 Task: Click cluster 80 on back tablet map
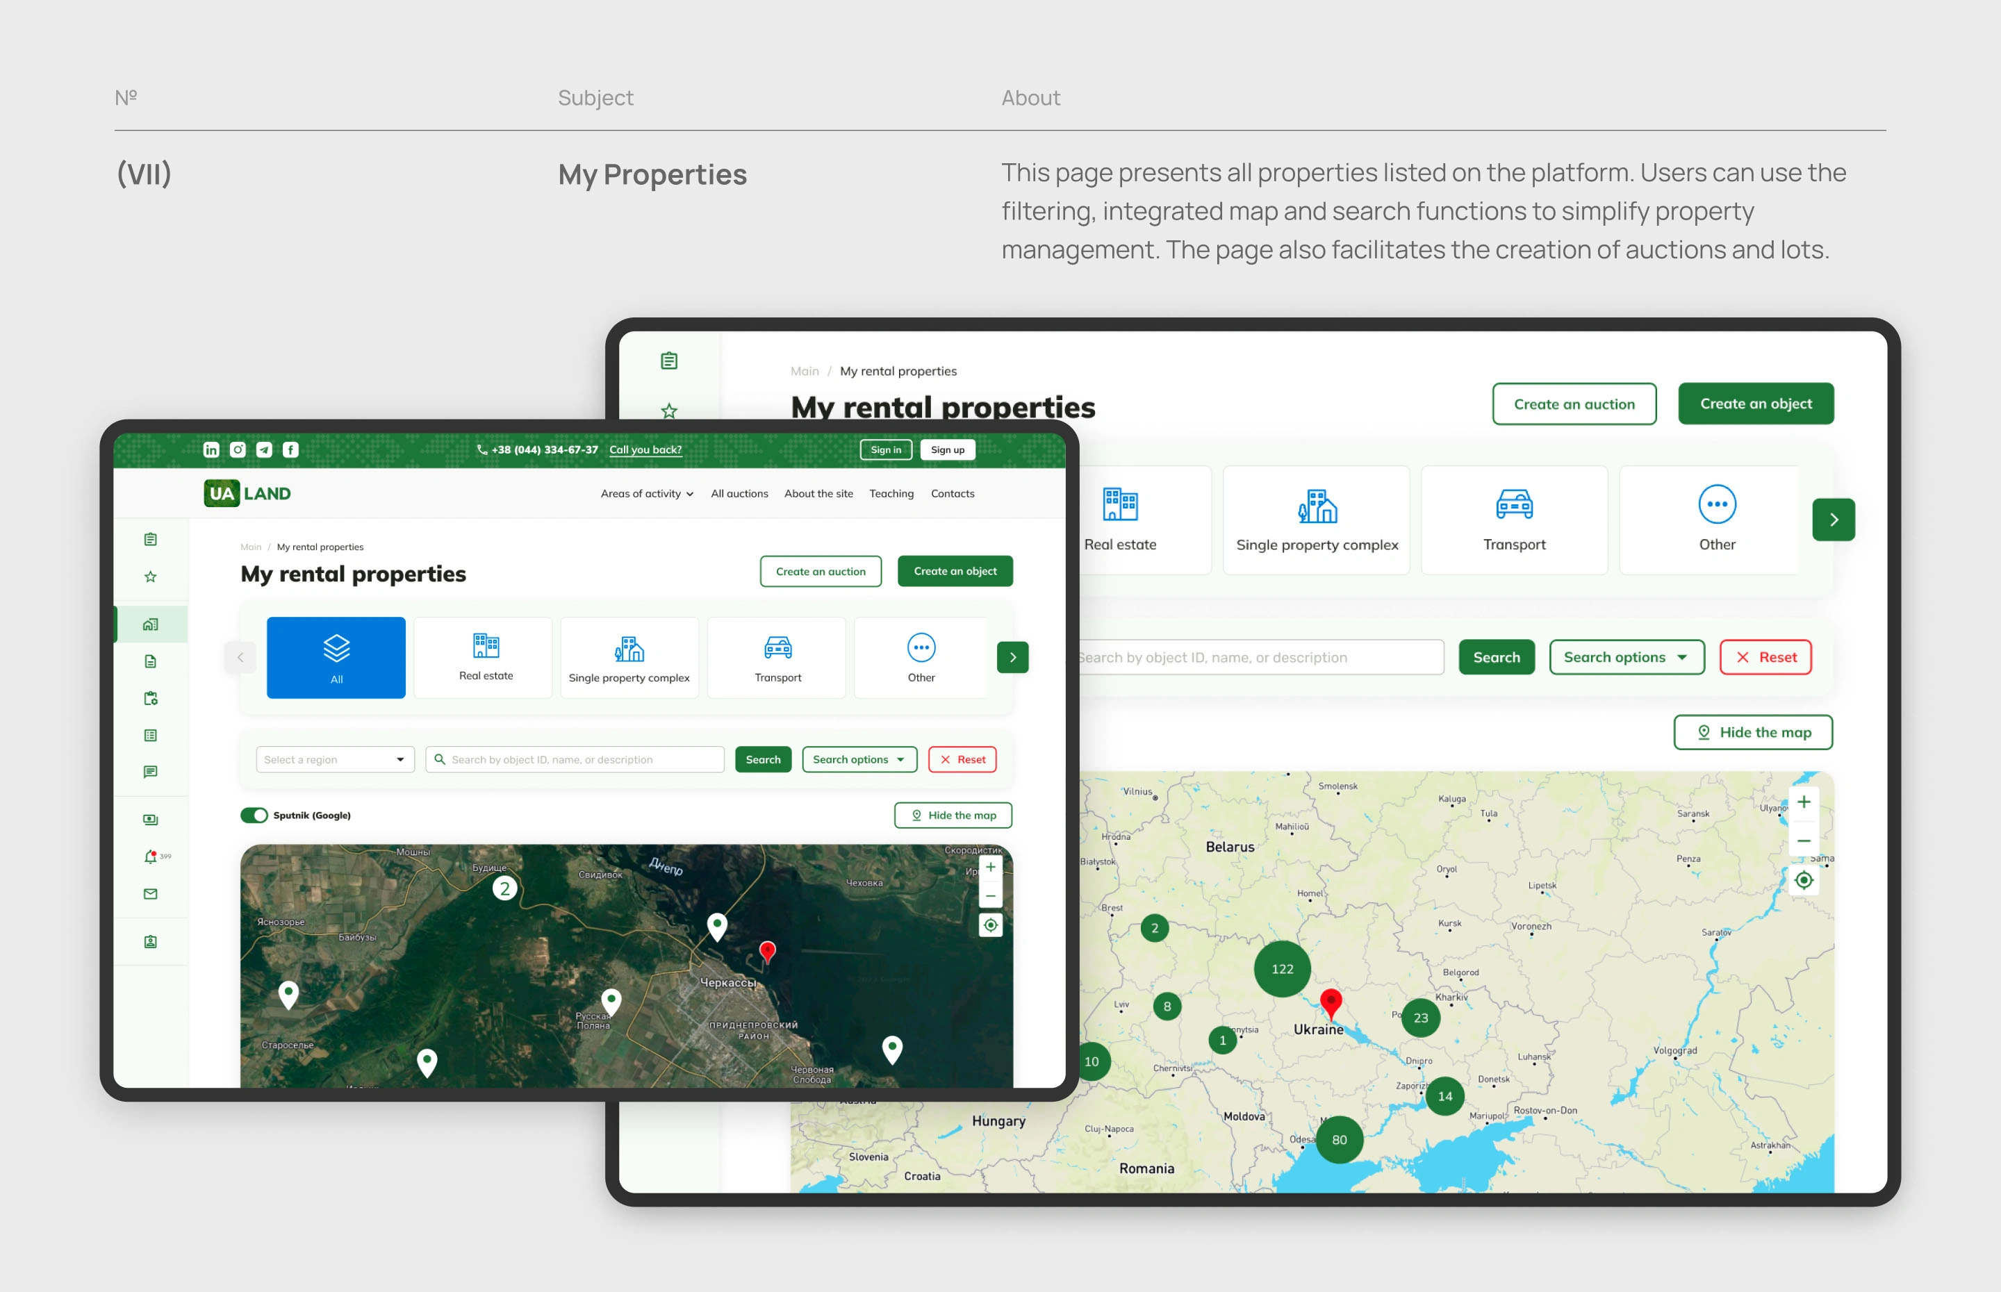(1340, 1140)
